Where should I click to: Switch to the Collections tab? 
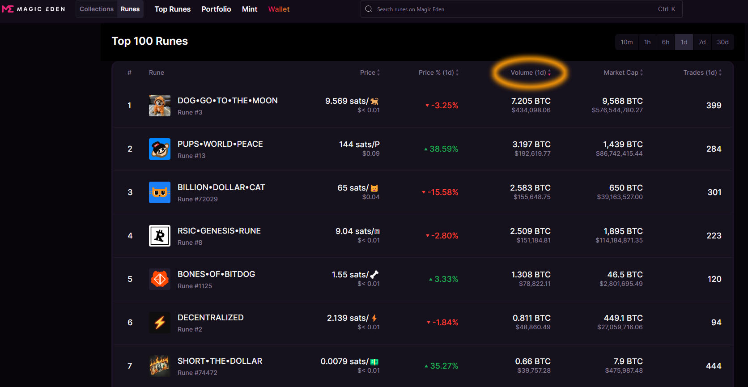pyautogui.click(x=97, y=9)
